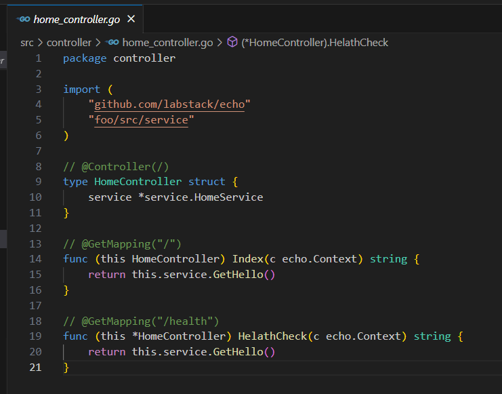The width and height of the screenshot is (502, 394).
Task: Select the home_controller.go tab title
Action: tap(77, 20)
